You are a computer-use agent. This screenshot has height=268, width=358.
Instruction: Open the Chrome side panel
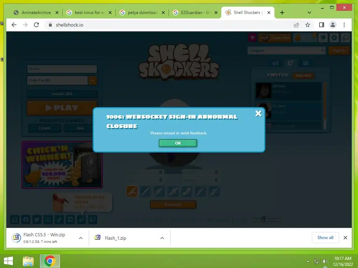tap(322, 25)
